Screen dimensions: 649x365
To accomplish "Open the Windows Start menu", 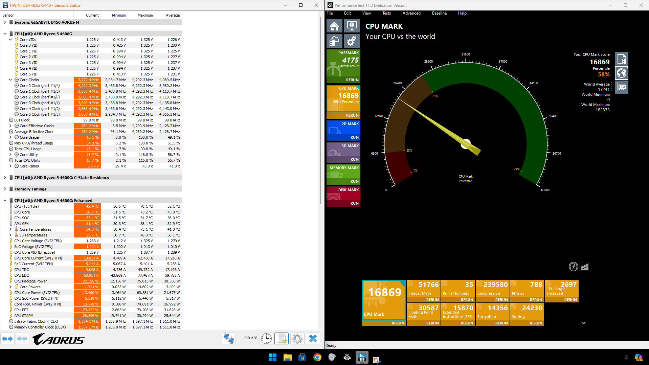I will (x=272, y=357).
